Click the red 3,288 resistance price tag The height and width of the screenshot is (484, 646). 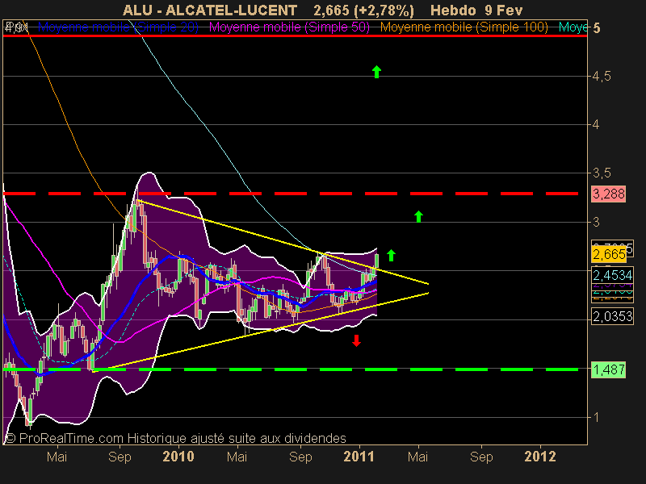[609, 194]
